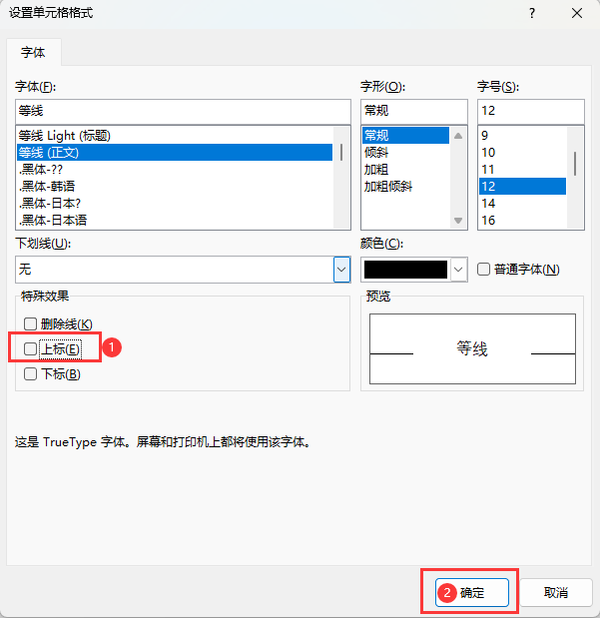The image size is (600, 618).
Task: Click the 确定 OK button
Action: point(472,592)
